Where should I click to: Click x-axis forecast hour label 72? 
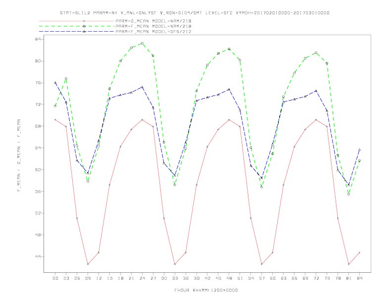pos(316,278)
